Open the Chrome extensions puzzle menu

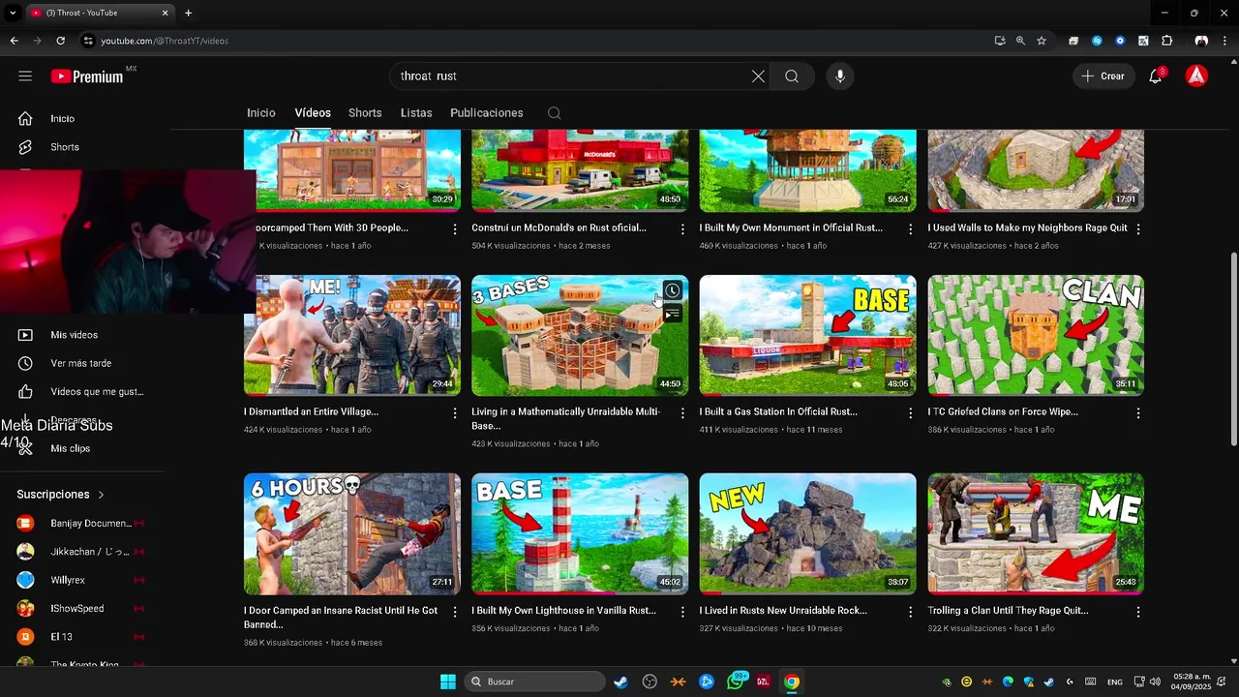[1166, 41]
